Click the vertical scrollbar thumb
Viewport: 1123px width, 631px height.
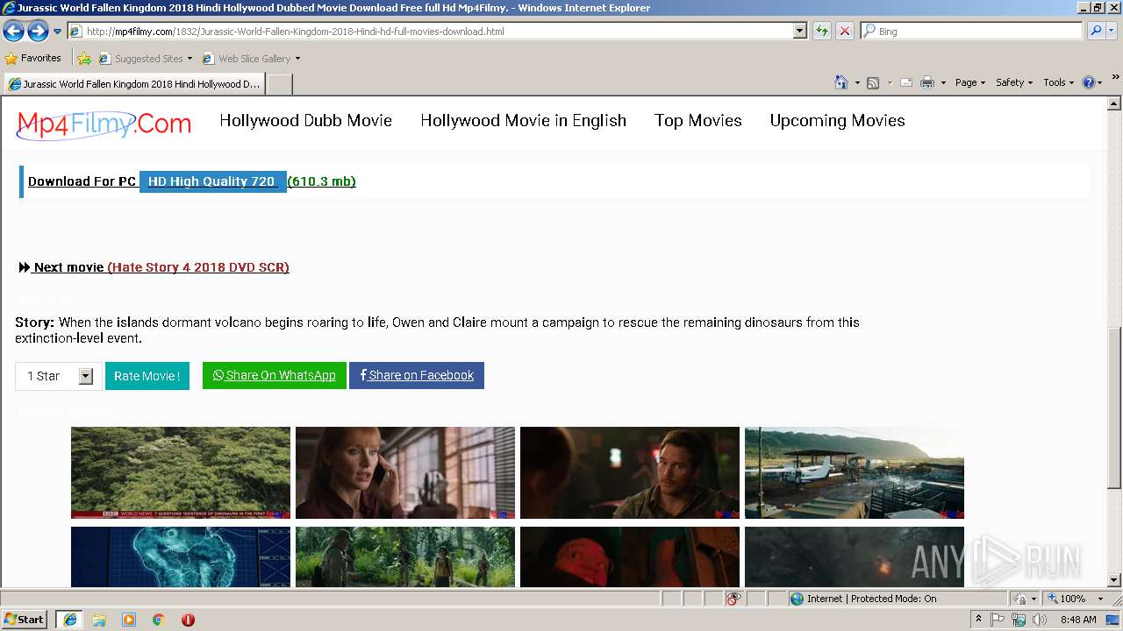(x=1114, y=408)
